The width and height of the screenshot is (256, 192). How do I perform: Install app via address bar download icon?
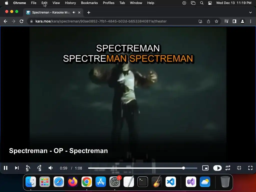pos(200,21)
